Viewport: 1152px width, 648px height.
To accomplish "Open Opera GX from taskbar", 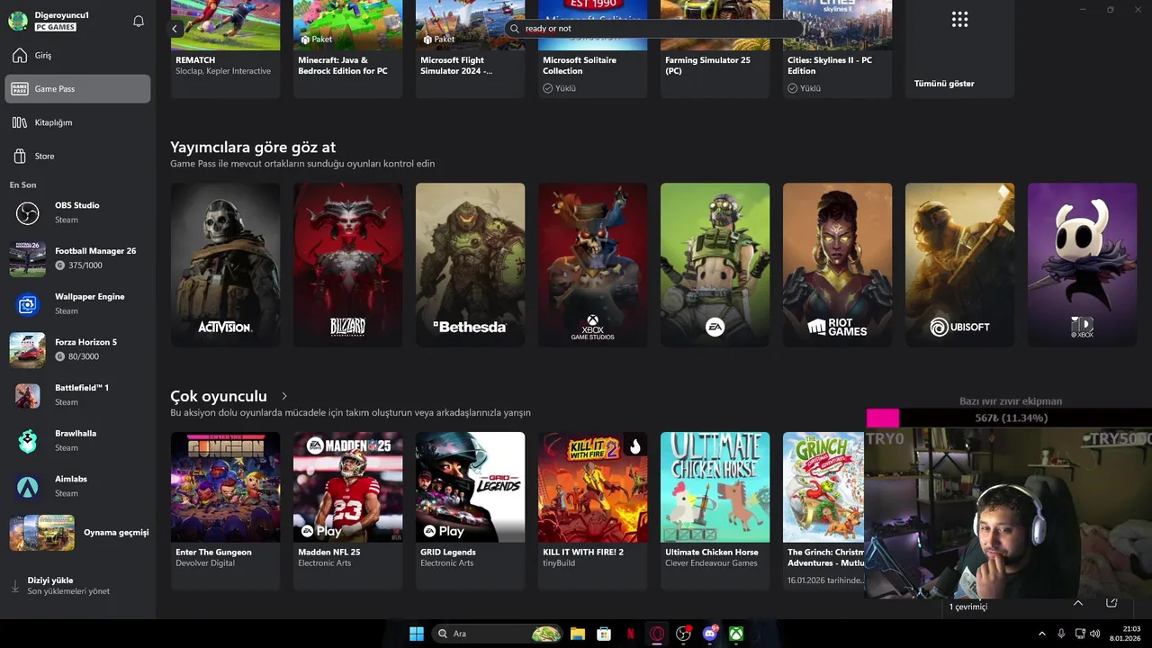I will pos(657,634).
